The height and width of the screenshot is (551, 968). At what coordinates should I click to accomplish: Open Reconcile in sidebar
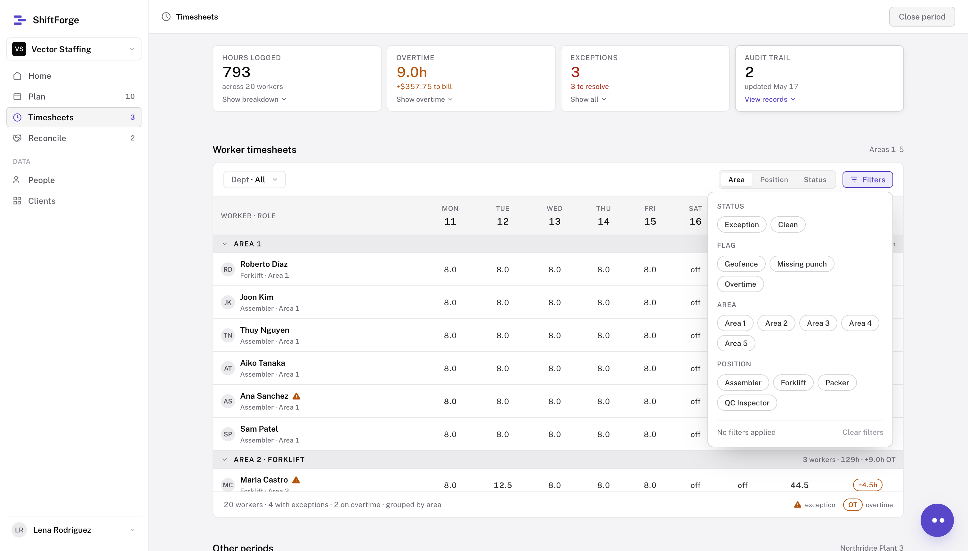pos(74,138)
